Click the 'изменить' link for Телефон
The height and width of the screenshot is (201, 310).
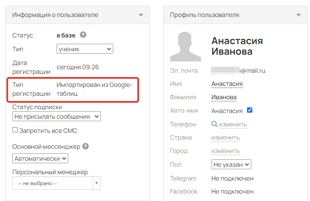click(x=233, y=124)
